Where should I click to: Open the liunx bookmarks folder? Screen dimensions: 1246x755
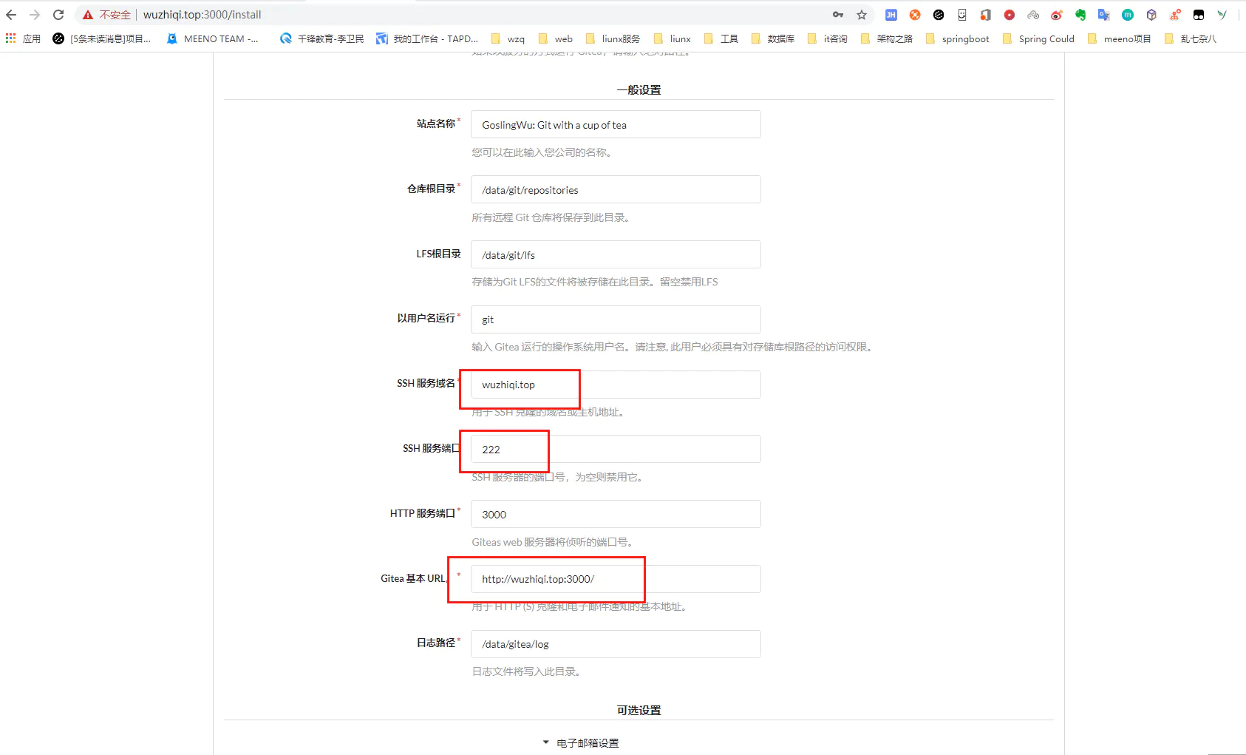coord(673,38)
